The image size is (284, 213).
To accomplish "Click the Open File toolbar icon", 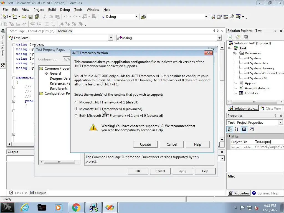I will coord(24,17).
